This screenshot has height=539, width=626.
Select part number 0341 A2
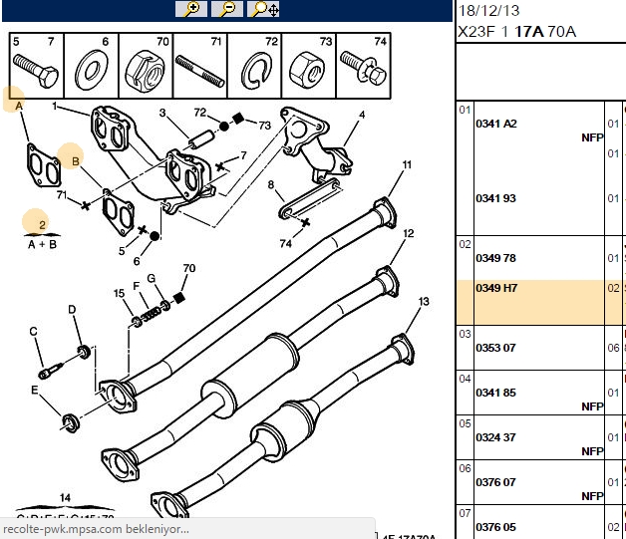coord(496,124)
